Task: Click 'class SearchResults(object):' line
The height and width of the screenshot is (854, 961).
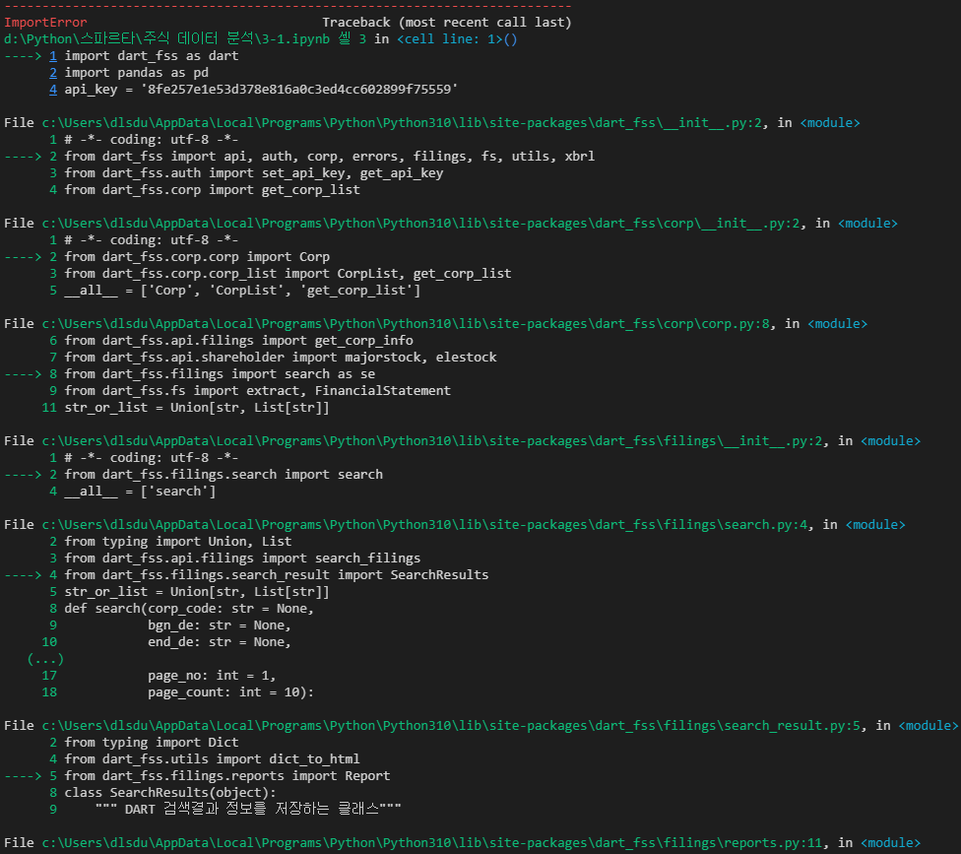Action: pyautogui.click(x=169, y=793)
